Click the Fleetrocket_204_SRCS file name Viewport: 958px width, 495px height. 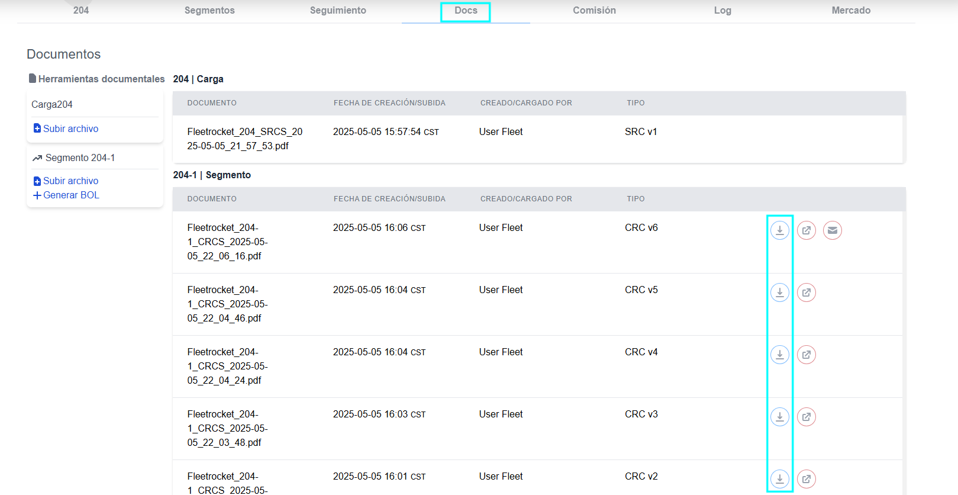245,139
